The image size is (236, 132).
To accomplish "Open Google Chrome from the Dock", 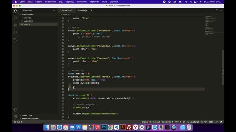I will [110, 127].
